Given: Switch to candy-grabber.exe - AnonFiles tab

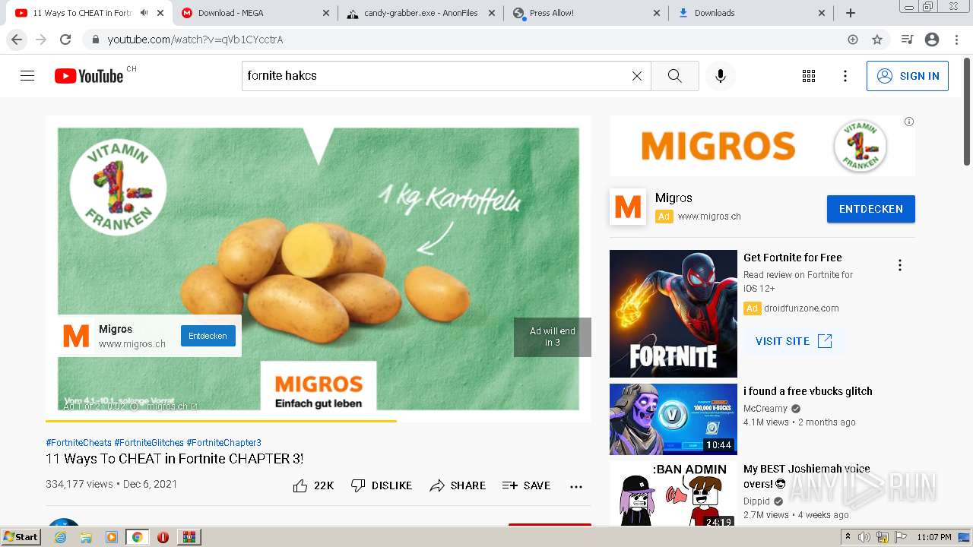Looking at the screenshot, I should pos(420,13).
